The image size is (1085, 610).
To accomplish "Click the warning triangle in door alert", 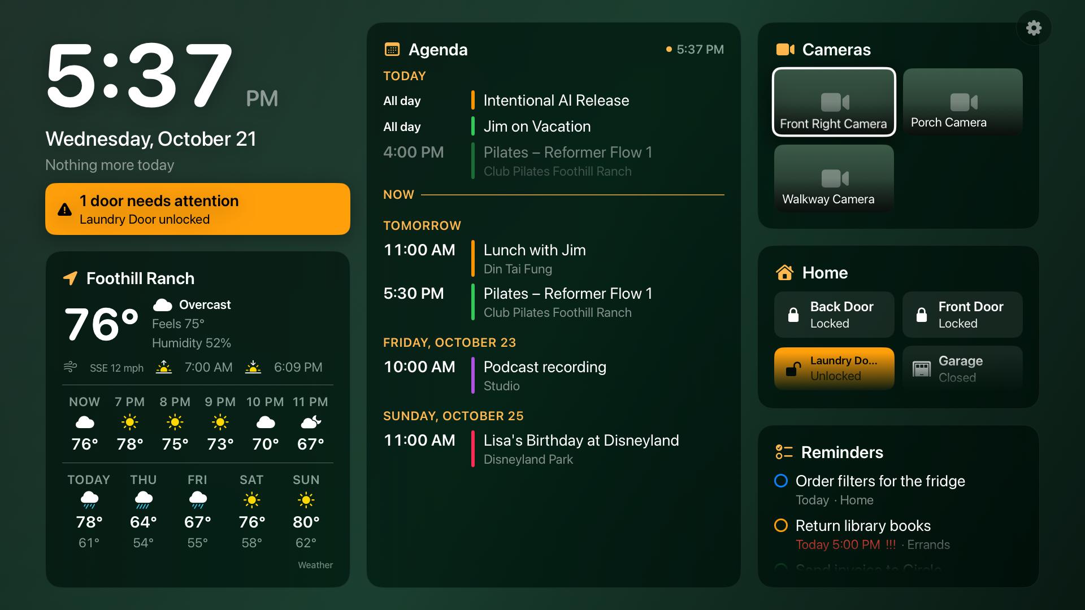I will tap(65, 210).
